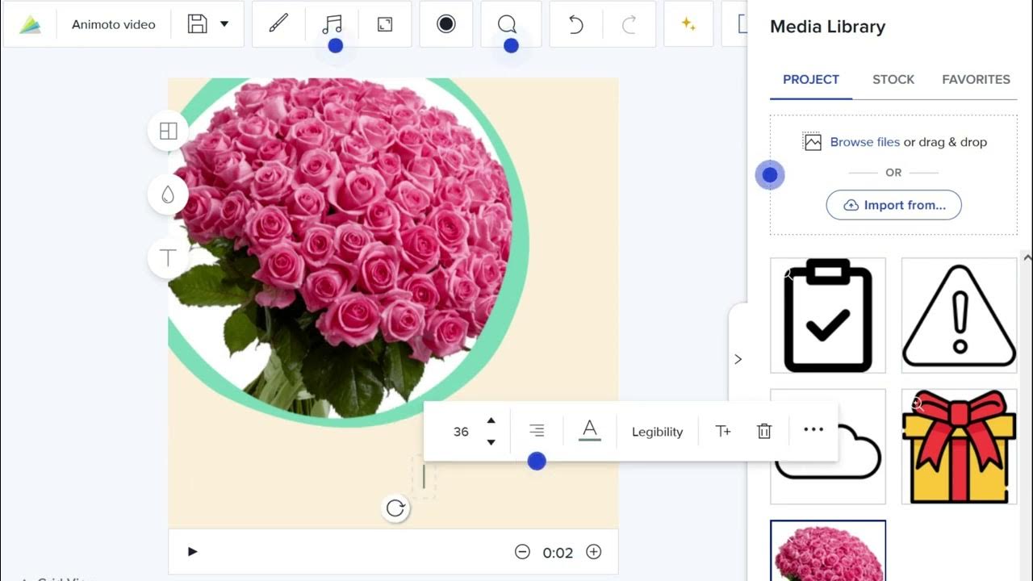Click the Legibility button
The height and width of the screenshot is (581, 1033).
coord(657,432)
